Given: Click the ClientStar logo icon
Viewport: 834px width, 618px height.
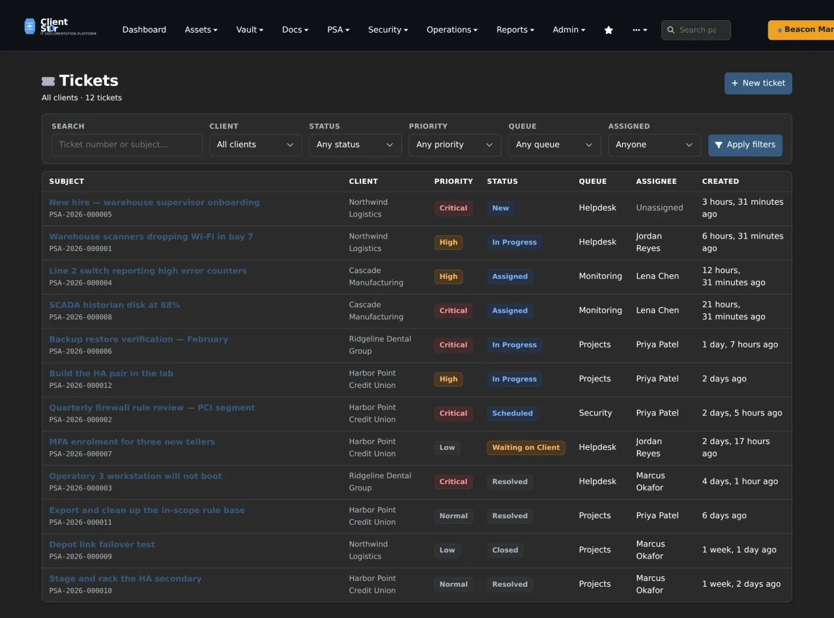Looking at the screenshot, I should click(30, 26).
